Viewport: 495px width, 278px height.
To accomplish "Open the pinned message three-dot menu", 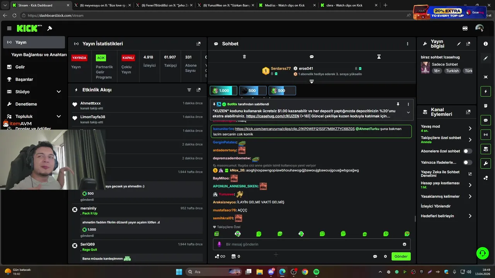I will click(x=408, y=104).
